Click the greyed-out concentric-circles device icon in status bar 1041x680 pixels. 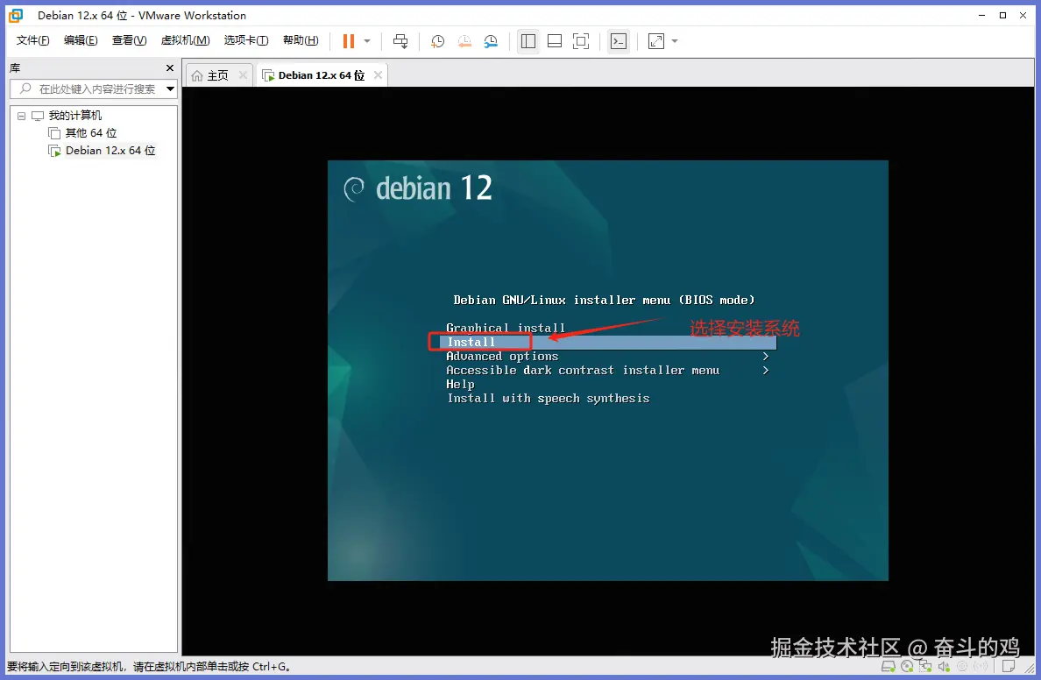tap(962, 666)
